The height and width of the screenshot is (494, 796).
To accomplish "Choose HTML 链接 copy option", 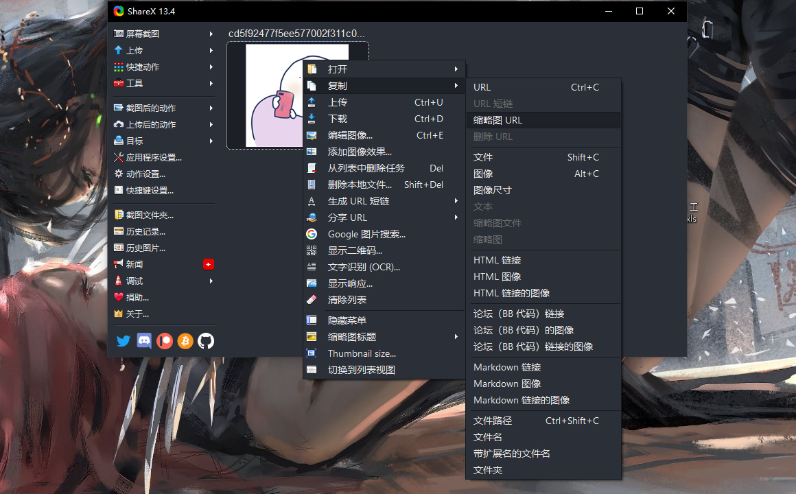I will [543, 261].
